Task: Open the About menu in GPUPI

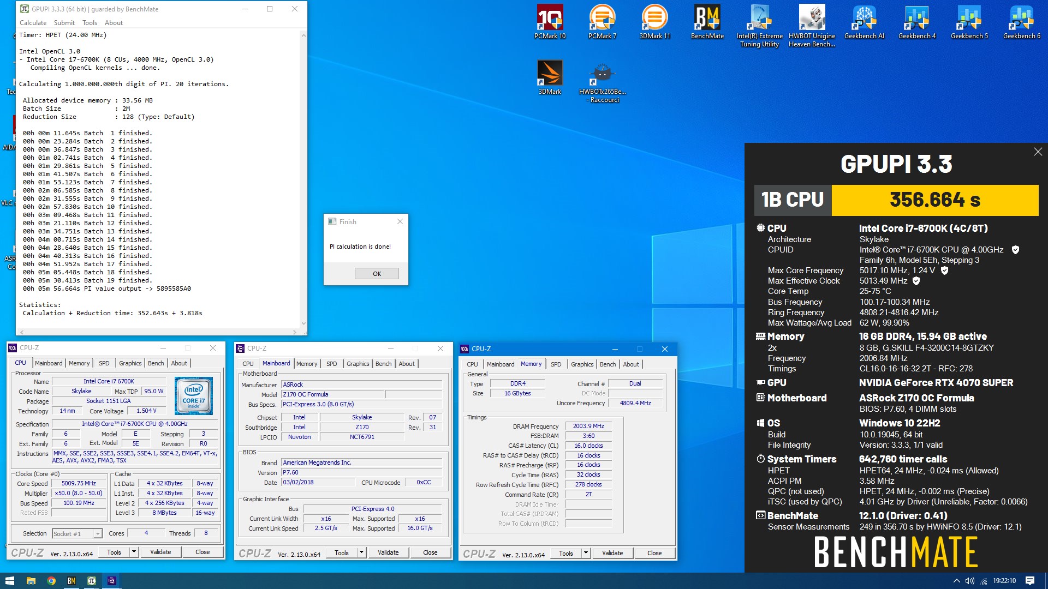Action: point(114,23)
